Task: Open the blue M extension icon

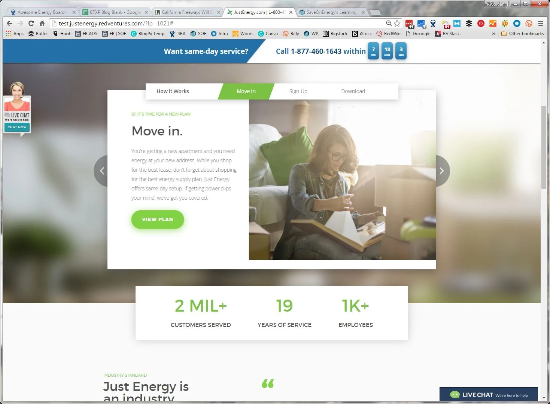Action: click(x=457, y=23)
